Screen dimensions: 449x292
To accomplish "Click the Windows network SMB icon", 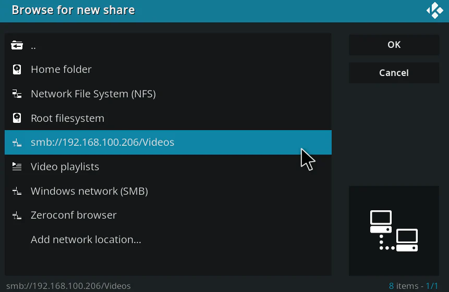I will click(17, 192).
